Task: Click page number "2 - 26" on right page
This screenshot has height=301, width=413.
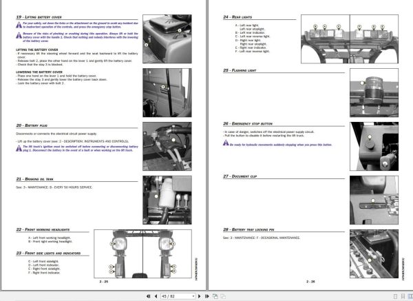Action: click(310, 282)
